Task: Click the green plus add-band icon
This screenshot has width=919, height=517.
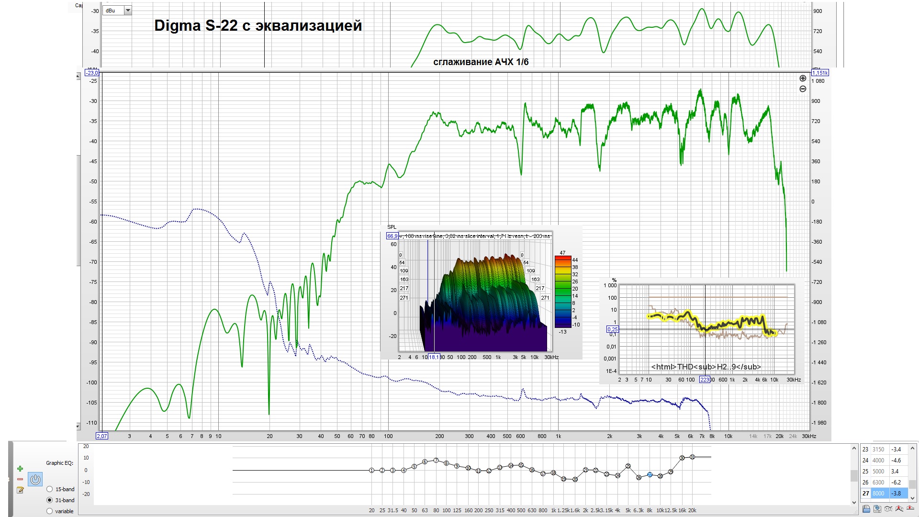Action: pyautogui.click(x=20, y=469)
